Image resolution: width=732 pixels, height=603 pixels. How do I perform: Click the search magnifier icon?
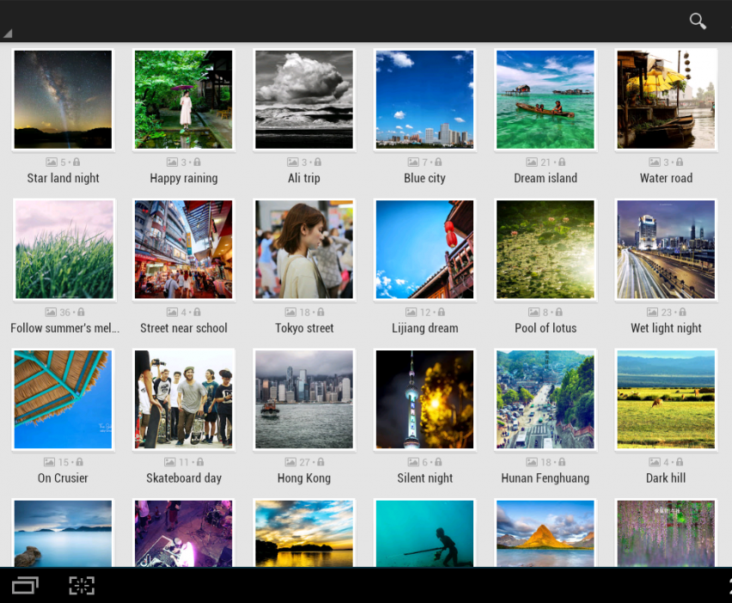coord(698,21)
